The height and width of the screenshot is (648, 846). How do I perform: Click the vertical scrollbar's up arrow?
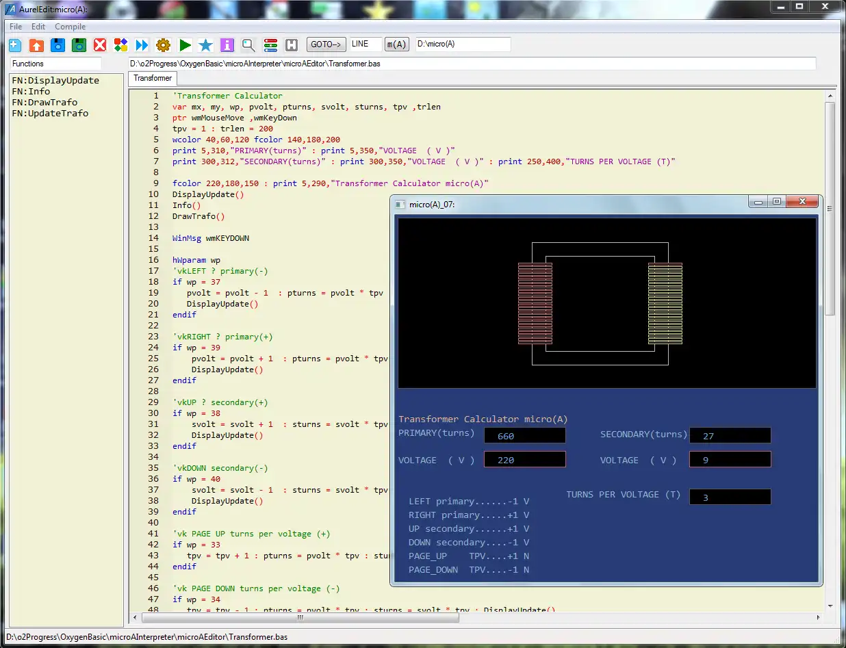pyautogui.click(x=830, y=94)
